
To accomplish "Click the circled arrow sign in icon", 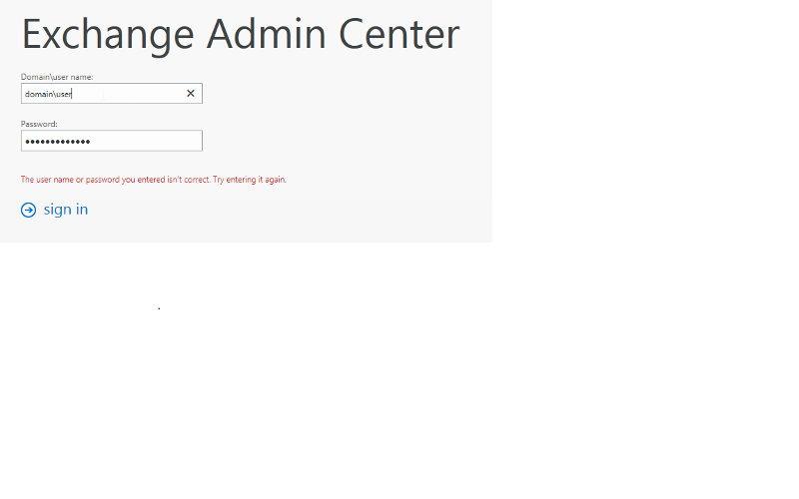I will pyautogui.click(x=29, y=210).
